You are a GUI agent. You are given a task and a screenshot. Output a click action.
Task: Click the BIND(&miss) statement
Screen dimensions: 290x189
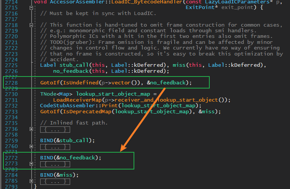pos(59,175)
